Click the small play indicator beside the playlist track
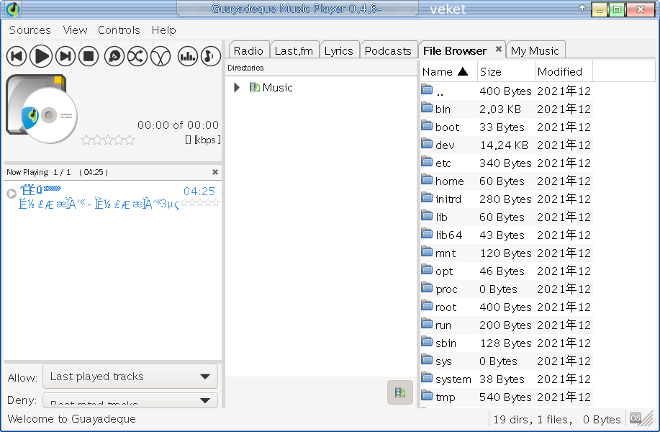This screenshot has height=432, width=660. [12, 193]
